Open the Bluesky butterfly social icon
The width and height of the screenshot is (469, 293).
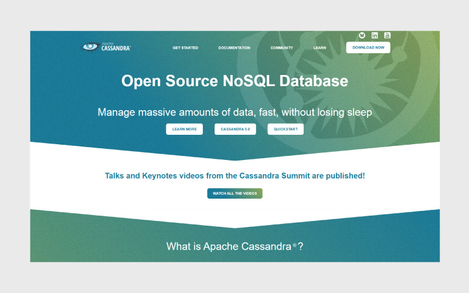point(362,35)
